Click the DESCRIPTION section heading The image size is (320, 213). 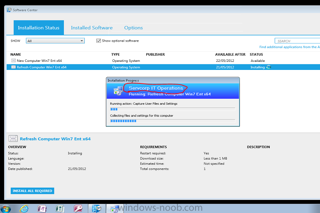click(x=258, y=147)
